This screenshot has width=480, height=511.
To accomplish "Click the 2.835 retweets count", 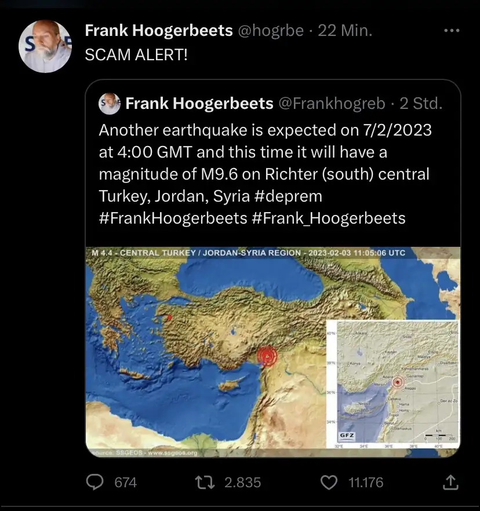I will pos(242,482).
